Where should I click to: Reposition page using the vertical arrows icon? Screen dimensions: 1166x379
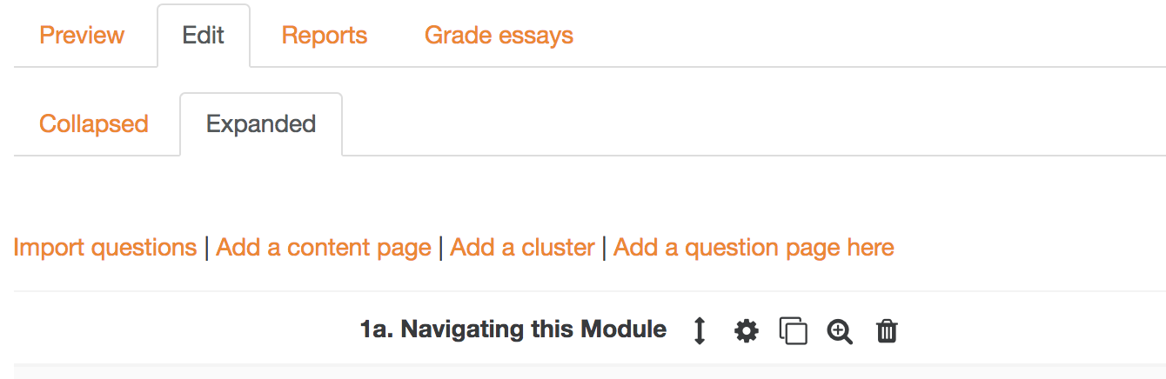point(700,331)
